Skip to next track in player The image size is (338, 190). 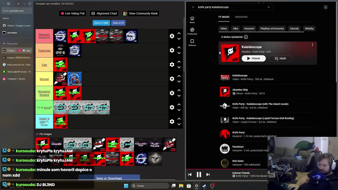point(208,174)
